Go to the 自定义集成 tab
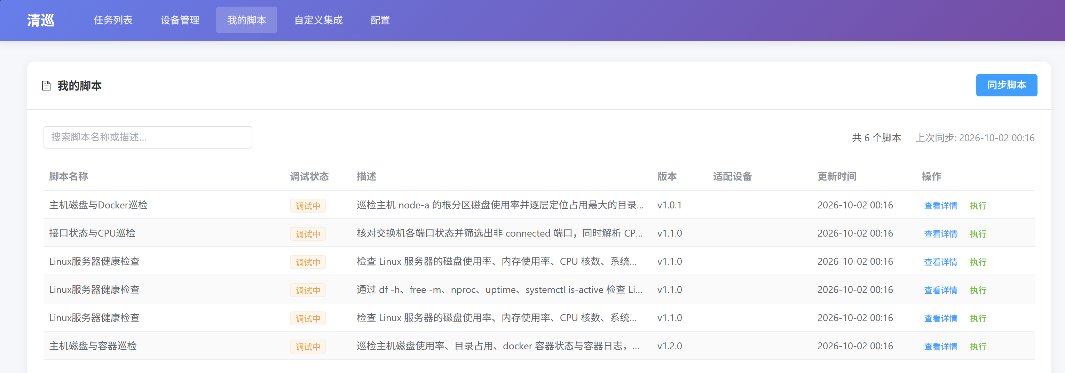Viewport: 1065px width, 373px height. point(318,20)
